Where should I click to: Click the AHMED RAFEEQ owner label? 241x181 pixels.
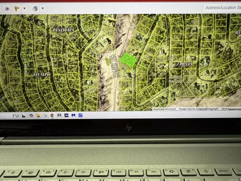(x=175, y=79)
